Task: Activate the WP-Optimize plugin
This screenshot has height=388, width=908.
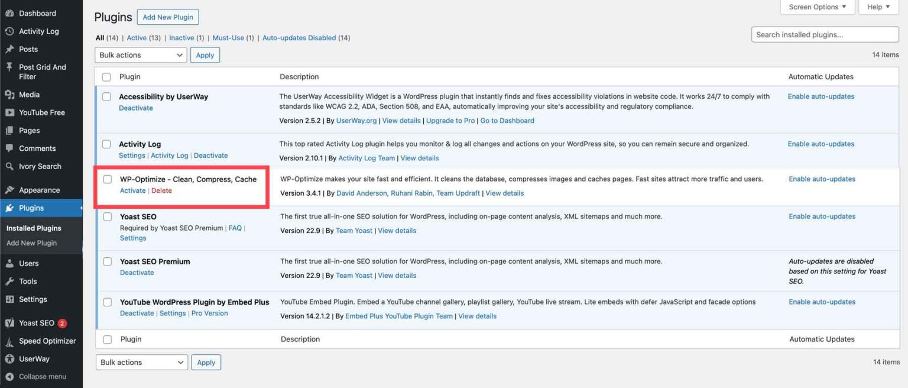Action: (x=132, y=190)
